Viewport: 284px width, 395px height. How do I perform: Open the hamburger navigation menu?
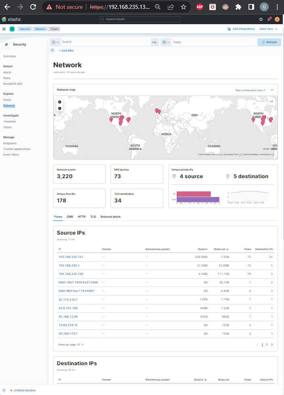4,29
